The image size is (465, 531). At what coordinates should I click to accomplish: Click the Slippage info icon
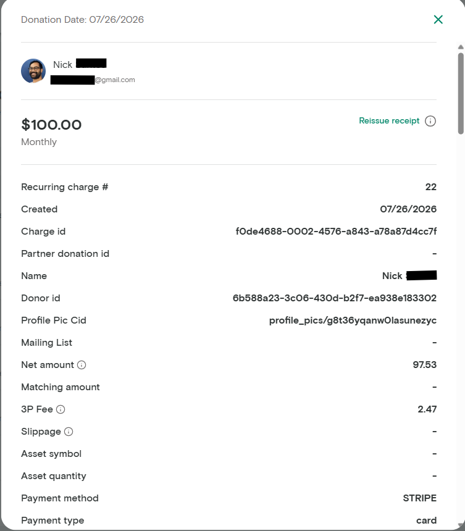69,432
